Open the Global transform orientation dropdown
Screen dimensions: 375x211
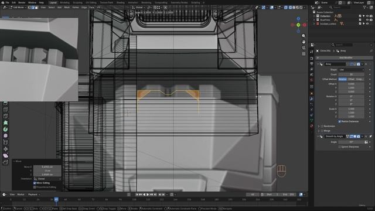(138, 8)
